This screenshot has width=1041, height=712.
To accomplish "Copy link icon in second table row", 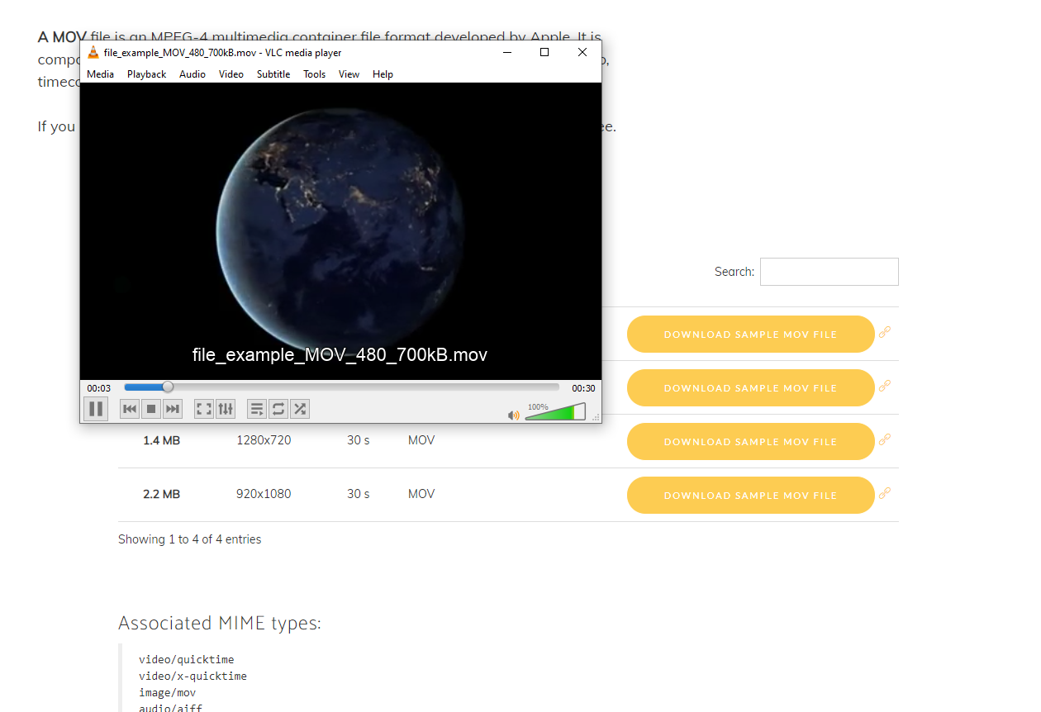I will coord(885,386).
